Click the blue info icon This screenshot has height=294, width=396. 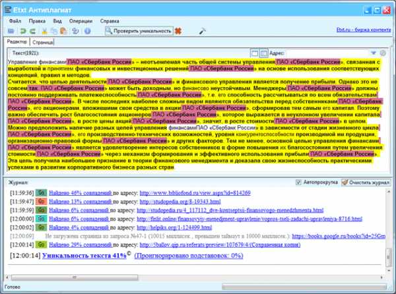pyautogui.click(x=88, y=31)
